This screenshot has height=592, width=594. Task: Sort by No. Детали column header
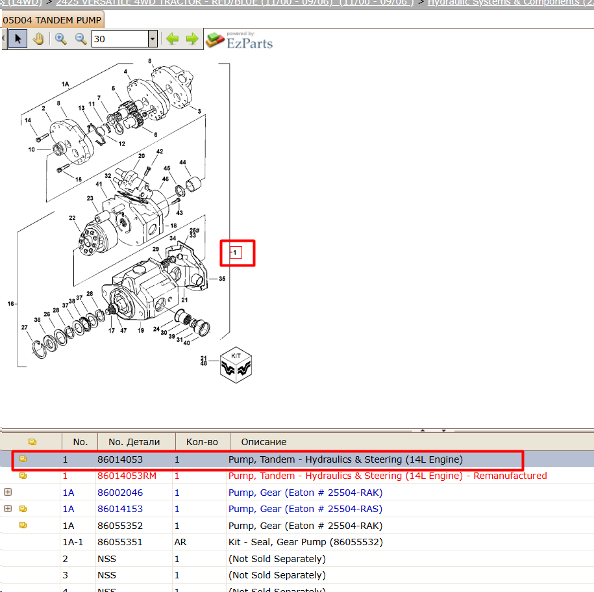click(x=134, y=442)
